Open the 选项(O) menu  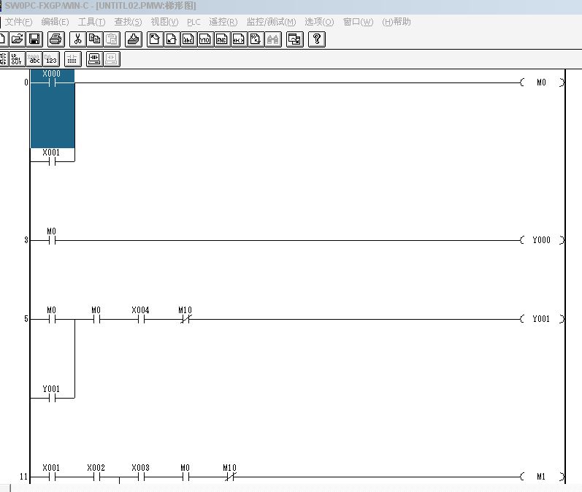319,22
